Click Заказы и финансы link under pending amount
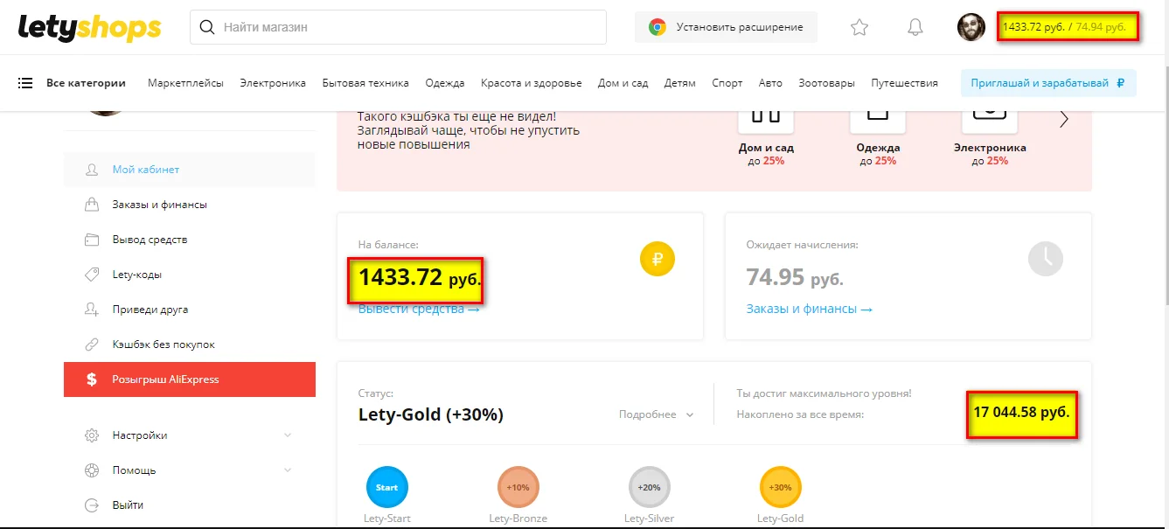The width and height of the screenshot is (1169, 529). 810,309
